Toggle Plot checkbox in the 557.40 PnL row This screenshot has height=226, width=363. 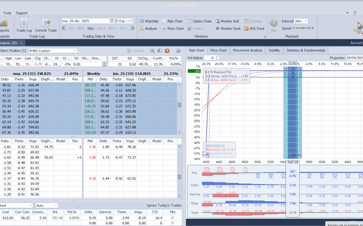point(172,218)
